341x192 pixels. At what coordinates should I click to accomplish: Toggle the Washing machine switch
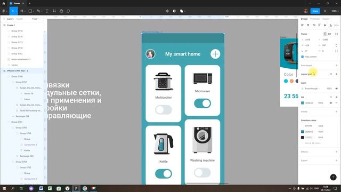[x=202, y=173]
